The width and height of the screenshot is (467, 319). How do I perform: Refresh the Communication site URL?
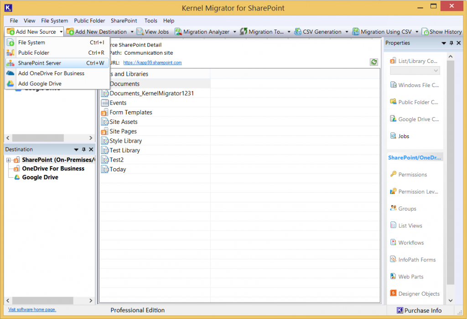(374, 62)
